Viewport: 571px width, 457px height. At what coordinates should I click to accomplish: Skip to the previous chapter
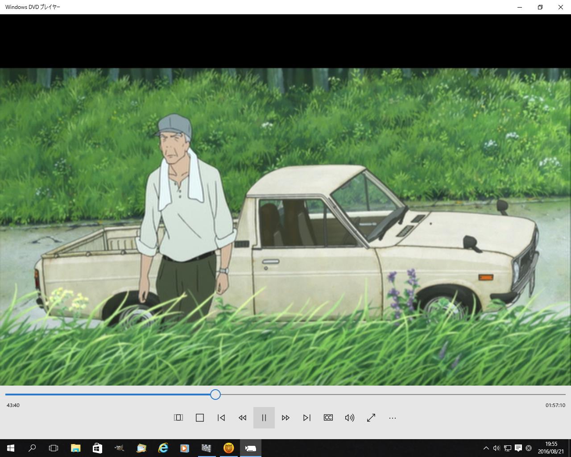[221, 418]
